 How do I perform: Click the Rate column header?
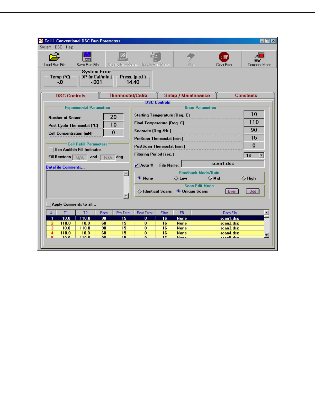pyautogui.click(x=104, y=213)
